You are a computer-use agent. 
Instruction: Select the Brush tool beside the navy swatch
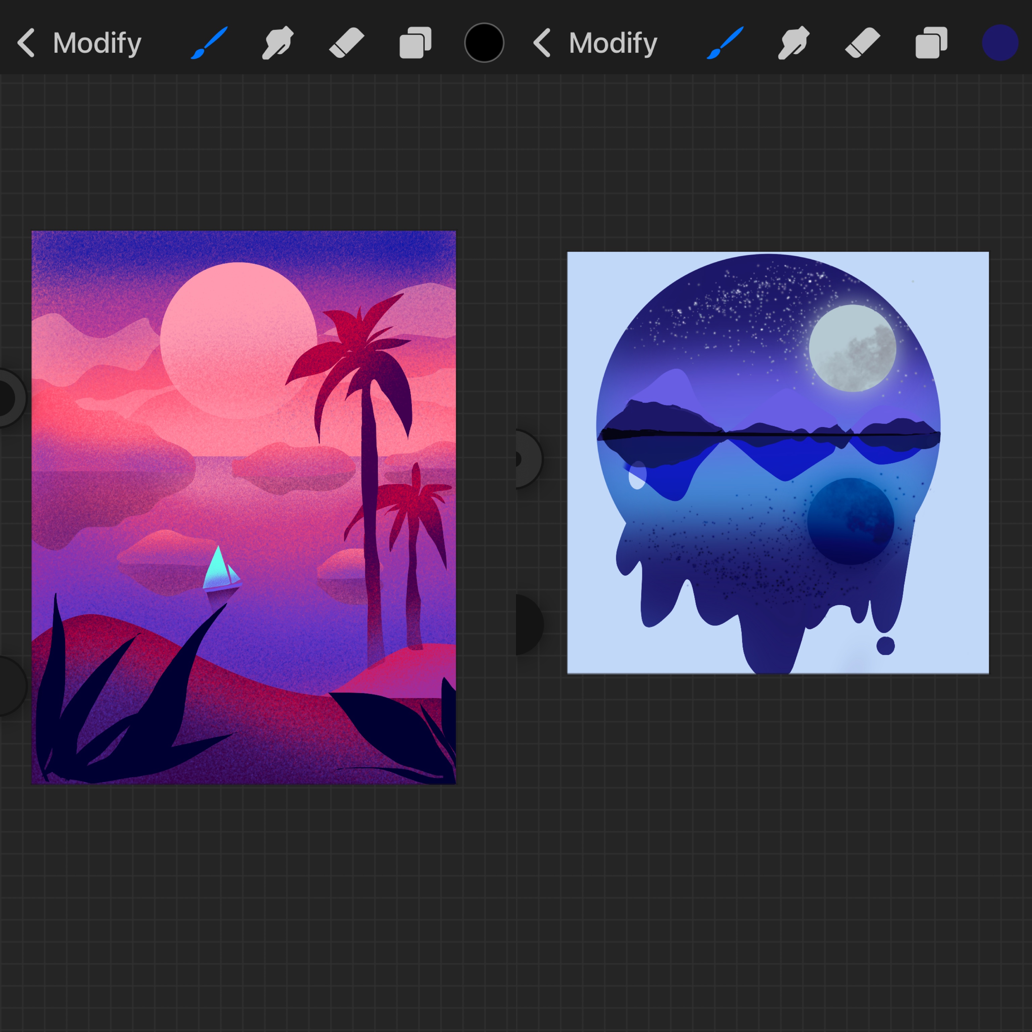click(725, 43)
